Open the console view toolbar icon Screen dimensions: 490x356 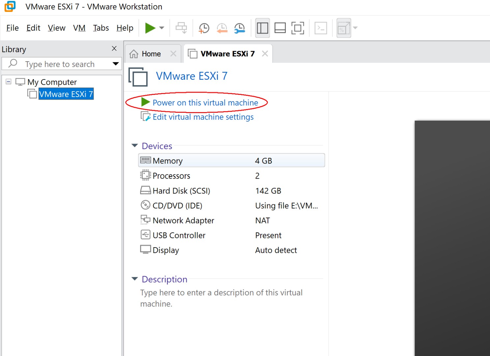pyautogui.click(x=321, y=28)
